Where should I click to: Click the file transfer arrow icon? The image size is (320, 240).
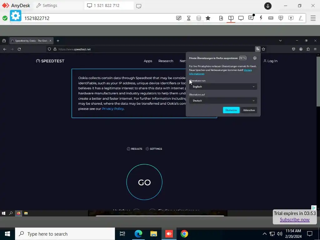pos(221,18)
